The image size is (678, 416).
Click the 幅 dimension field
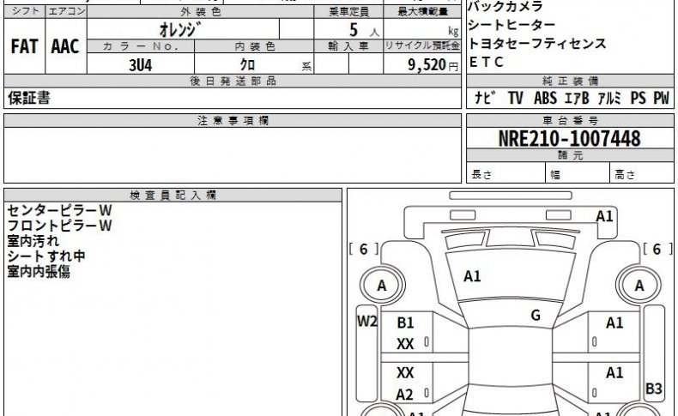(x=578, y=173)
